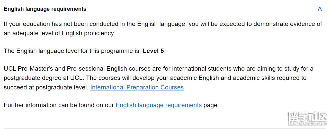The height and width of the screenshot is (129, 331).
Task: Click the sentence starting 'If your education'
Action: click(163, 29)
